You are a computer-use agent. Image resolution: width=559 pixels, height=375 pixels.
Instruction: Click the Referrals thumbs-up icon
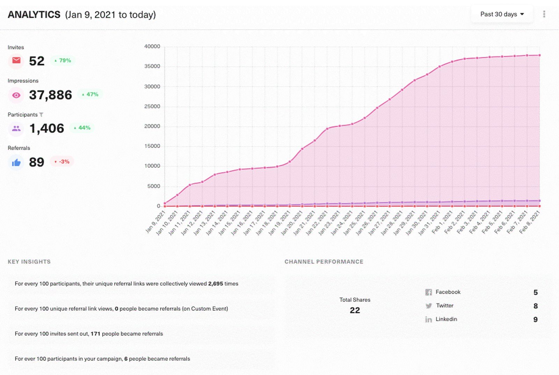coord(16,163)
